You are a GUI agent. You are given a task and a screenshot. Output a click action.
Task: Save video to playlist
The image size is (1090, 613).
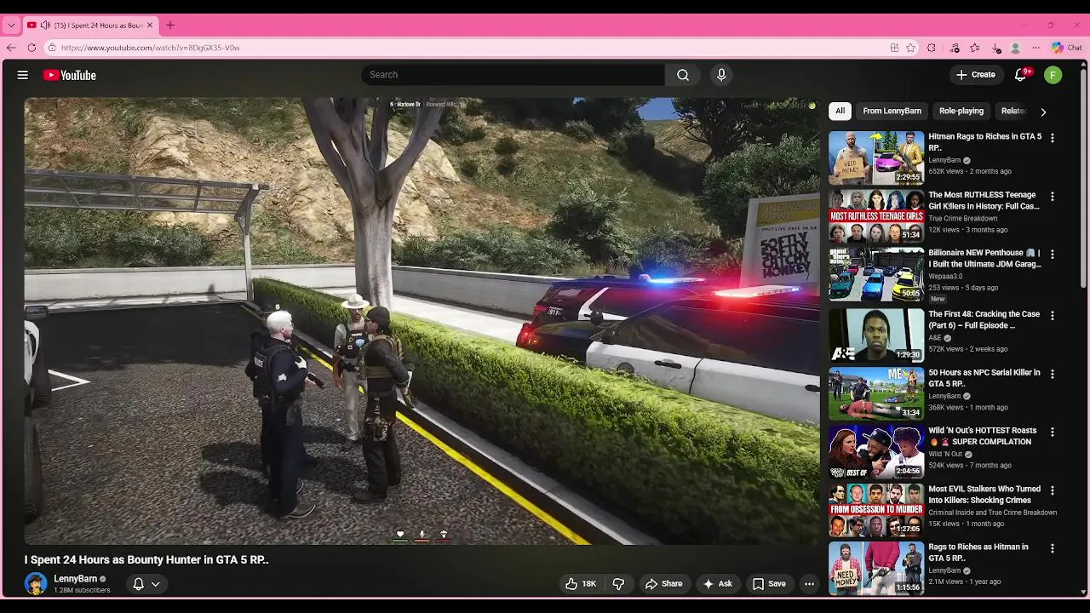pos(768,584)
